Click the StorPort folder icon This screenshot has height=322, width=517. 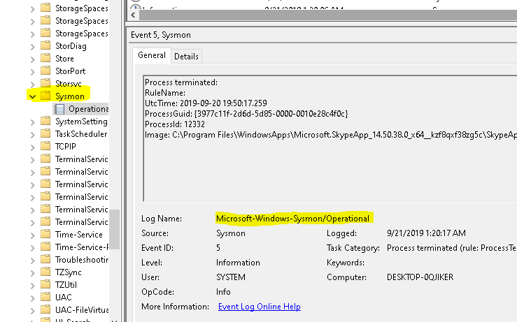click(x=45, y=71)
